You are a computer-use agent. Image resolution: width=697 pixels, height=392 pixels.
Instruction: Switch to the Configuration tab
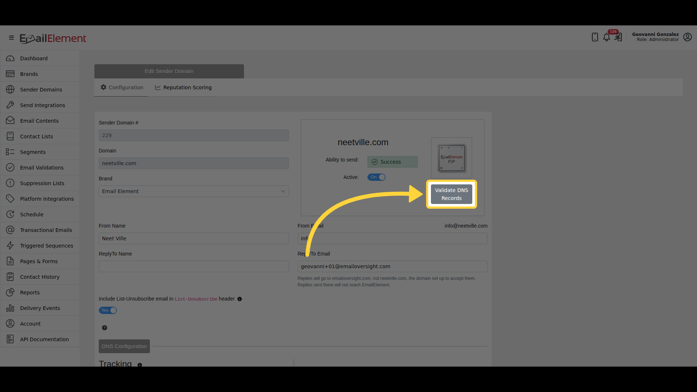[122, 87]
